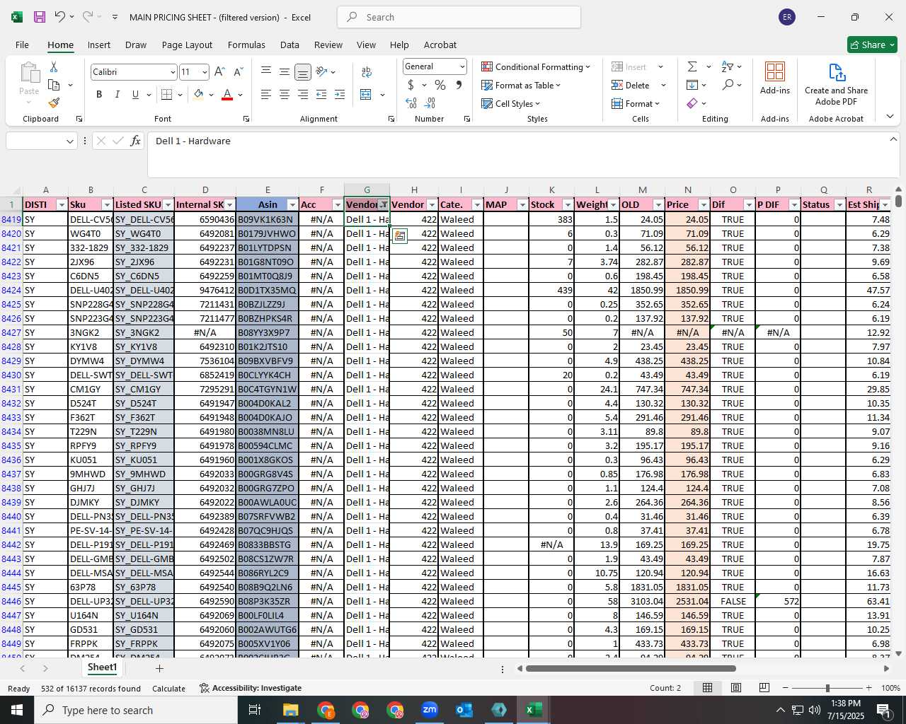Decrease font size with the smaller A icon
The height and width of the screenshot is (724, 906).
(x=238, y=71)
